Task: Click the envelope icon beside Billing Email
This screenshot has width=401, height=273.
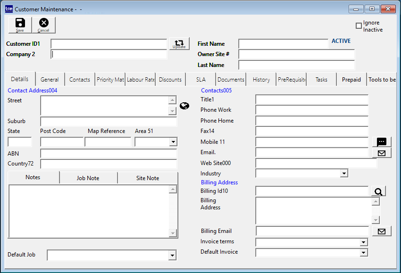Action: click(x=382, y=231)
